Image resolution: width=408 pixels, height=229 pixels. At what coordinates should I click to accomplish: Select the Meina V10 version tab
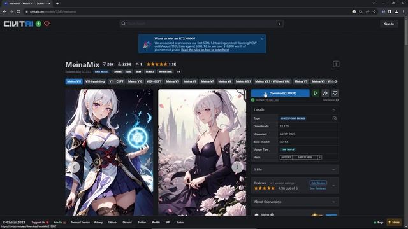tap(135, 81)
